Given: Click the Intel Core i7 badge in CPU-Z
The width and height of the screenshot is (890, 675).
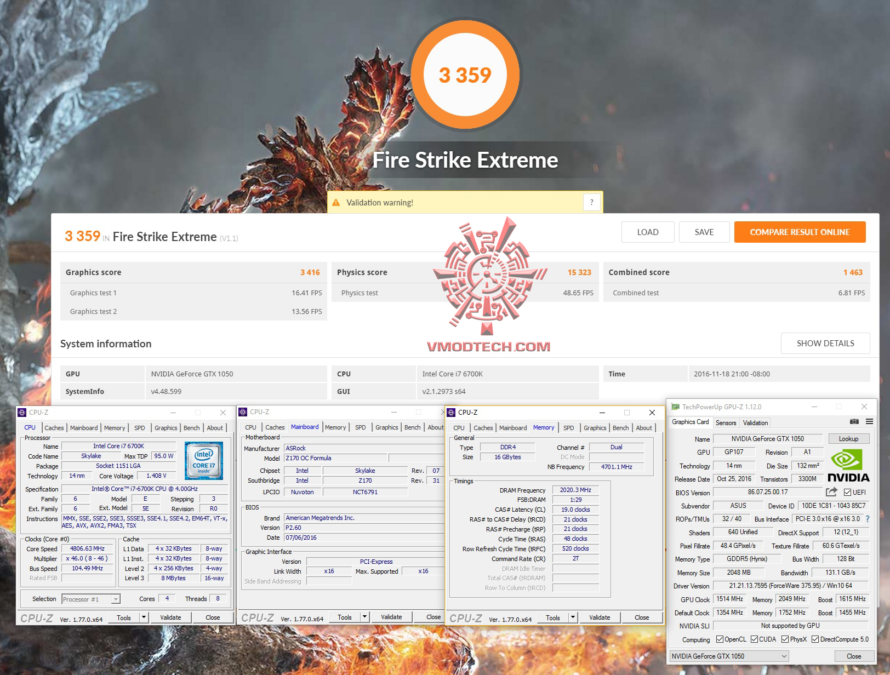Looking at the screenshot, I should point(204,461).
